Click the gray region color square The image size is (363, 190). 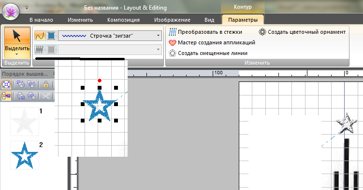click(x=51, y=50)
